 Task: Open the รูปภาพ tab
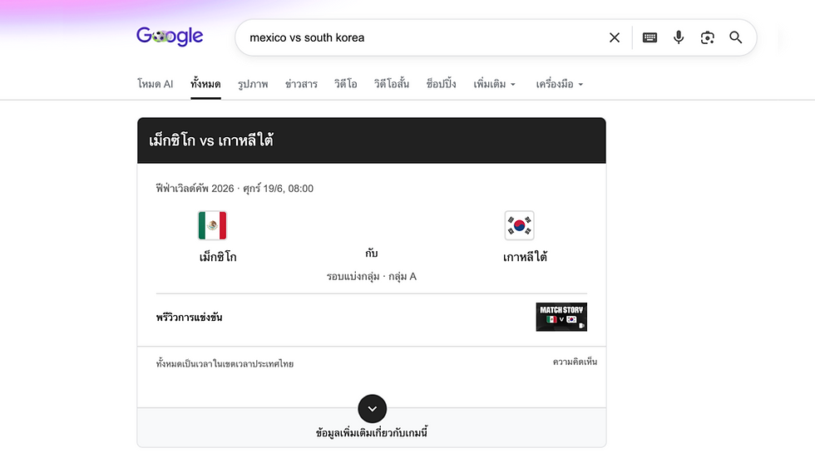[253, 84]
